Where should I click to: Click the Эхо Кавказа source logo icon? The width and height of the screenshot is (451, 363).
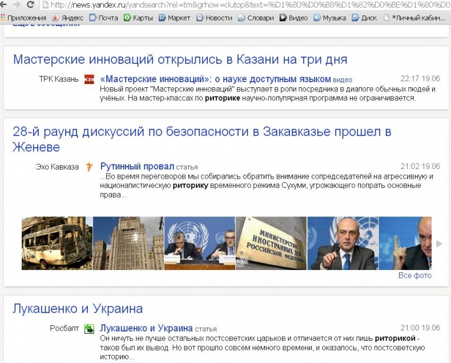(x=89, y=167)
